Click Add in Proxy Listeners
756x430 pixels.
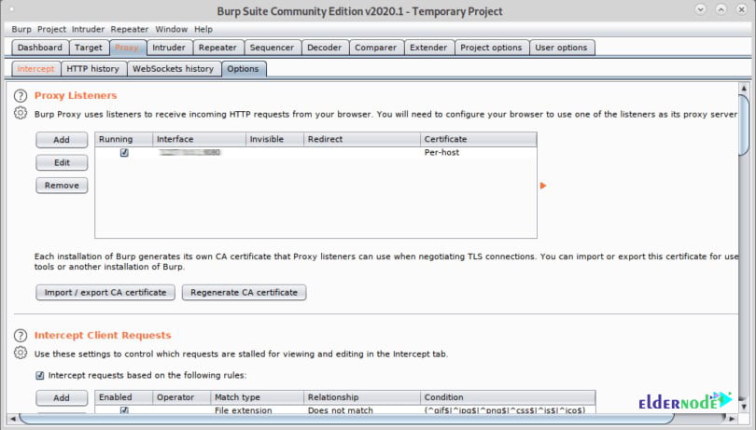(x=62, y=140)
